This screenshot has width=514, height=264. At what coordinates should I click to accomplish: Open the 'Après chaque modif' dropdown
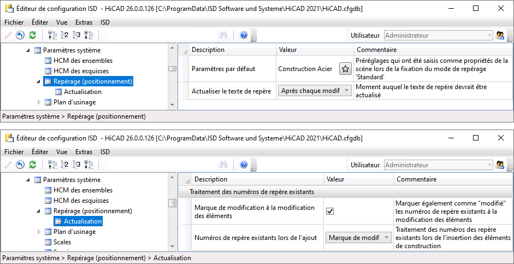click(315, 91)
